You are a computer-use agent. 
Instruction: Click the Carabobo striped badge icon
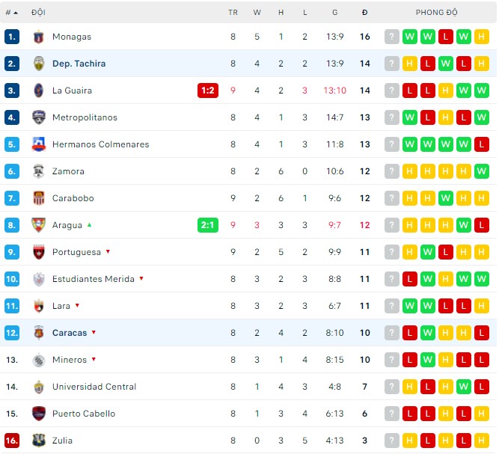click(x=39, y=198)
